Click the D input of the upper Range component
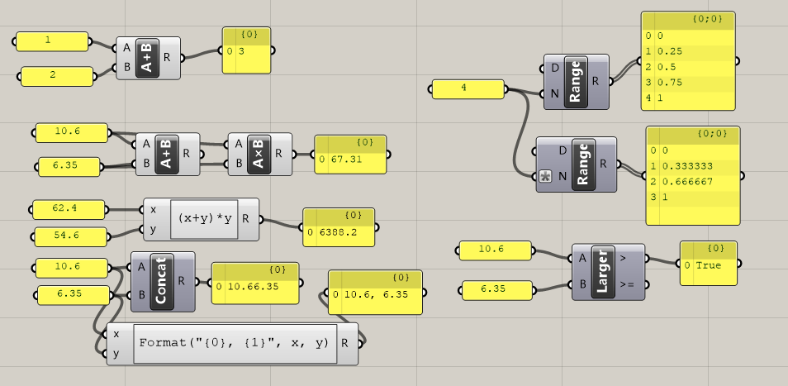The width and height of the screenshot is (788, 386). pos(555,68)
